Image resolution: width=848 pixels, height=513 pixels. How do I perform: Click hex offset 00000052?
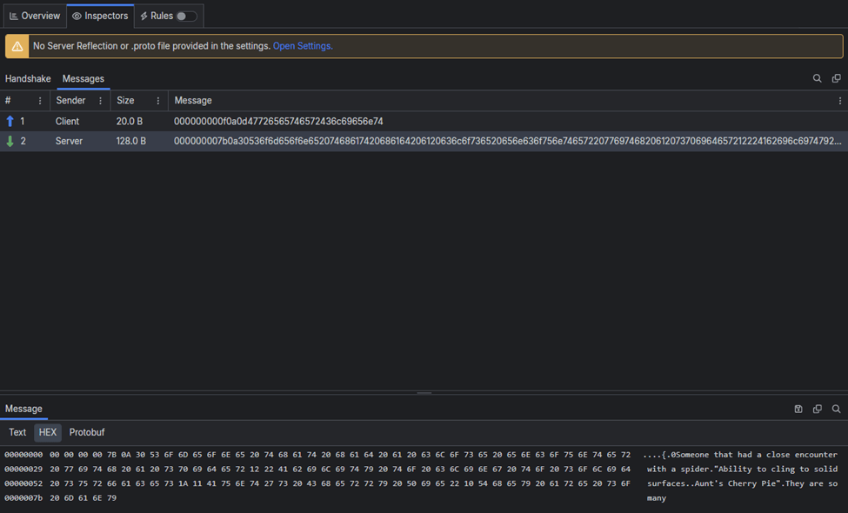(x=23, y=483)
